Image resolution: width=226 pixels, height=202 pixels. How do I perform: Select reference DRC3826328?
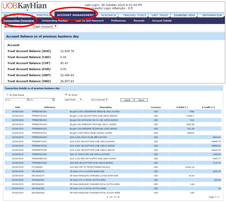38,193
